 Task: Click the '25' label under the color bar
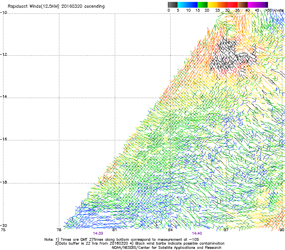(218, 10)
